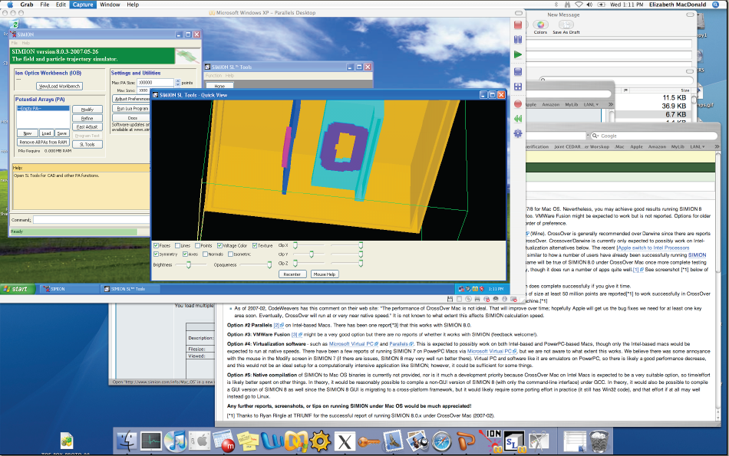Open Spotlight search in menu bar
Screen dimensions: 729x456
(715, 5)
